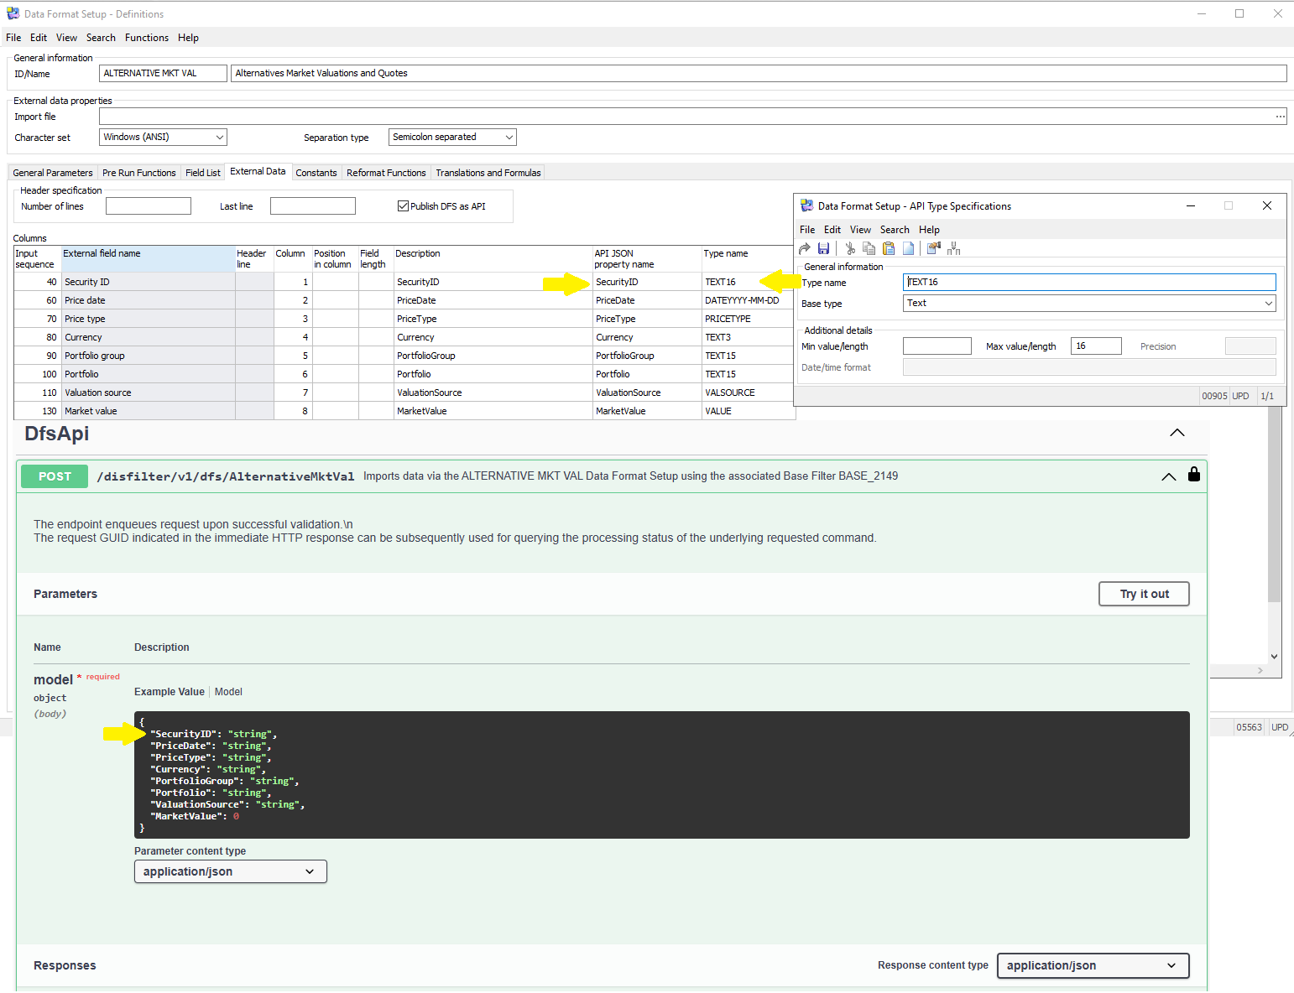Click the Import file browse ellipsis button
The image size is (1294, 993).
coord(1279,117)
